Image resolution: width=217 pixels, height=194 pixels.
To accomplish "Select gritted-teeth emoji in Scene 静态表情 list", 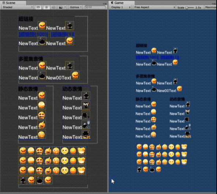I will [x=42, y=115].
